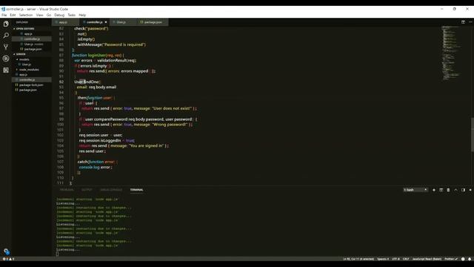Open the View menu

tap(39, 15)
